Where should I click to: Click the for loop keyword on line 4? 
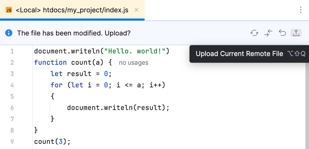56,85
